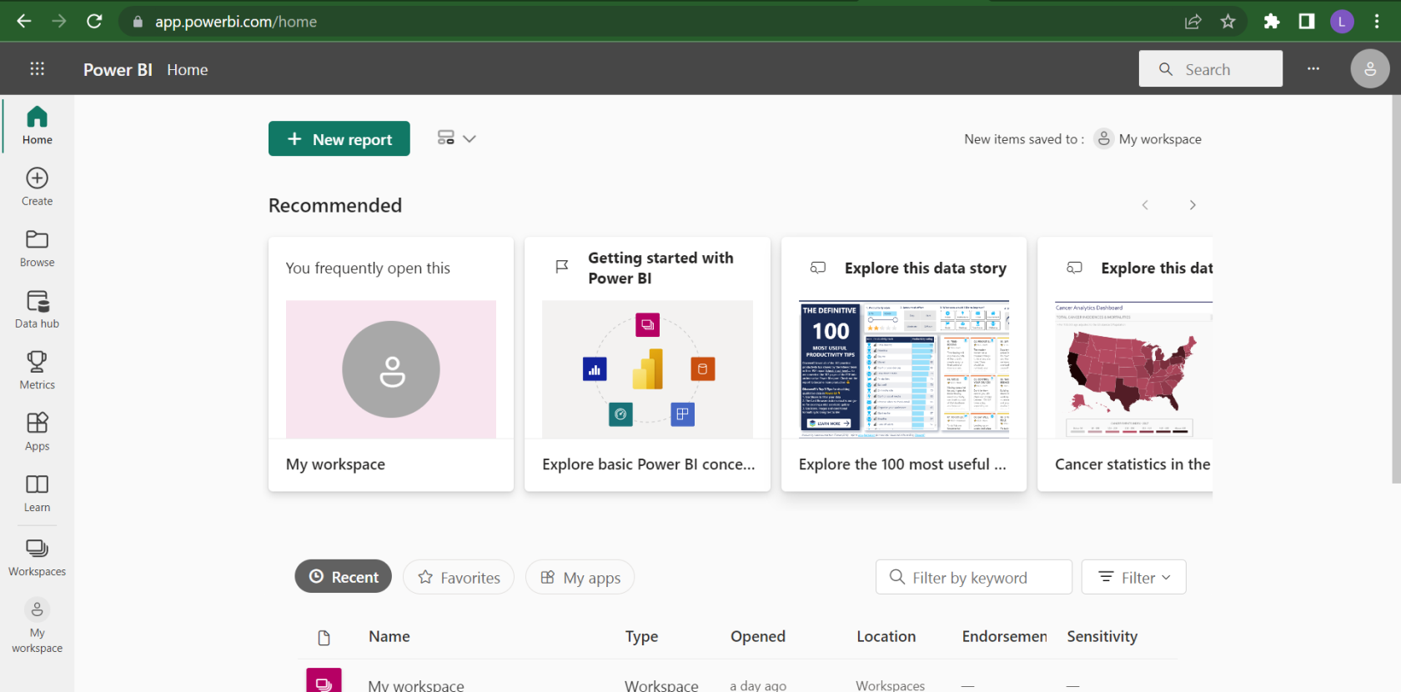
Task: Open the Learn book icon
Action: tap(37, 493)
